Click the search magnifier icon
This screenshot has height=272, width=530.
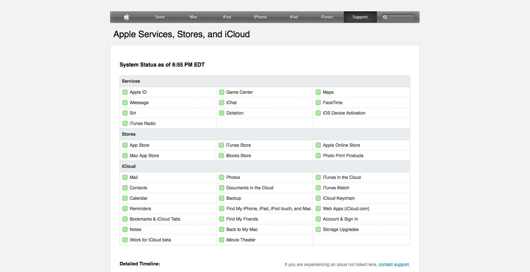385,17
